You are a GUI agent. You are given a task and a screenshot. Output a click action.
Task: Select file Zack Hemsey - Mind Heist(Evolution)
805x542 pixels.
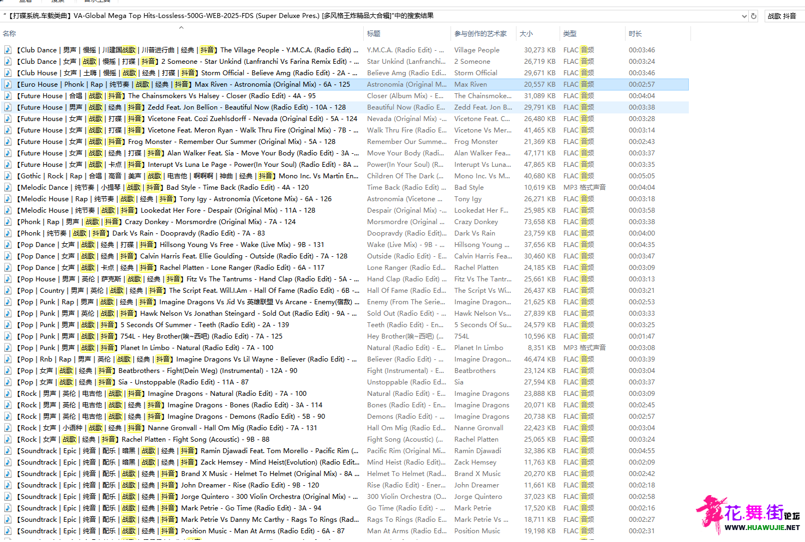(188, 462)
